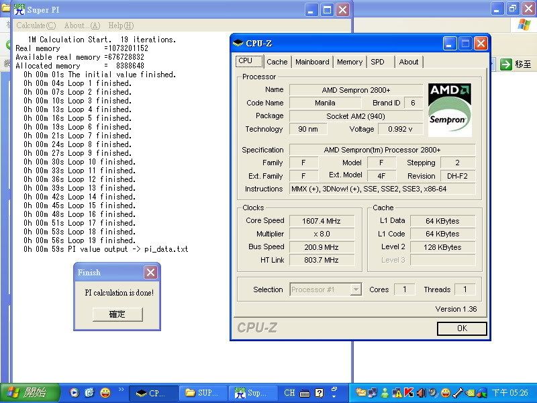Open the Start menu button

30,393
